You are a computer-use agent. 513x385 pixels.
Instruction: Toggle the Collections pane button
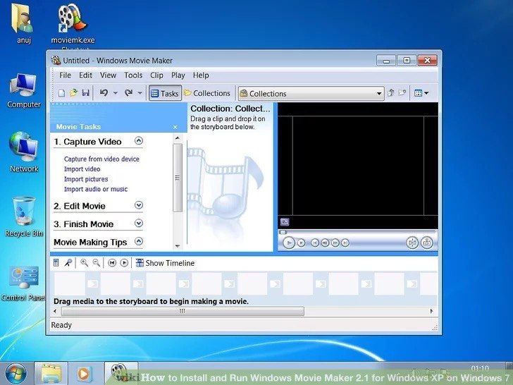[x=207, y=93]
